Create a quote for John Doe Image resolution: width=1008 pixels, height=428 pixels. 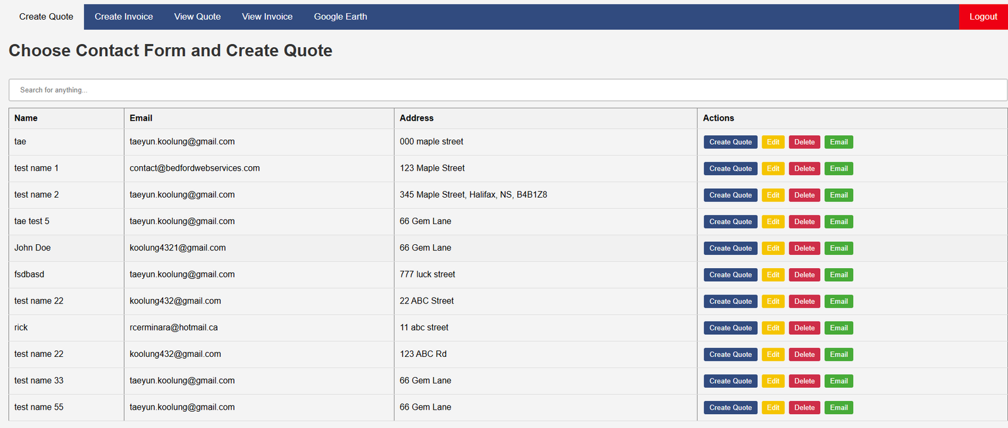point(730,249)
